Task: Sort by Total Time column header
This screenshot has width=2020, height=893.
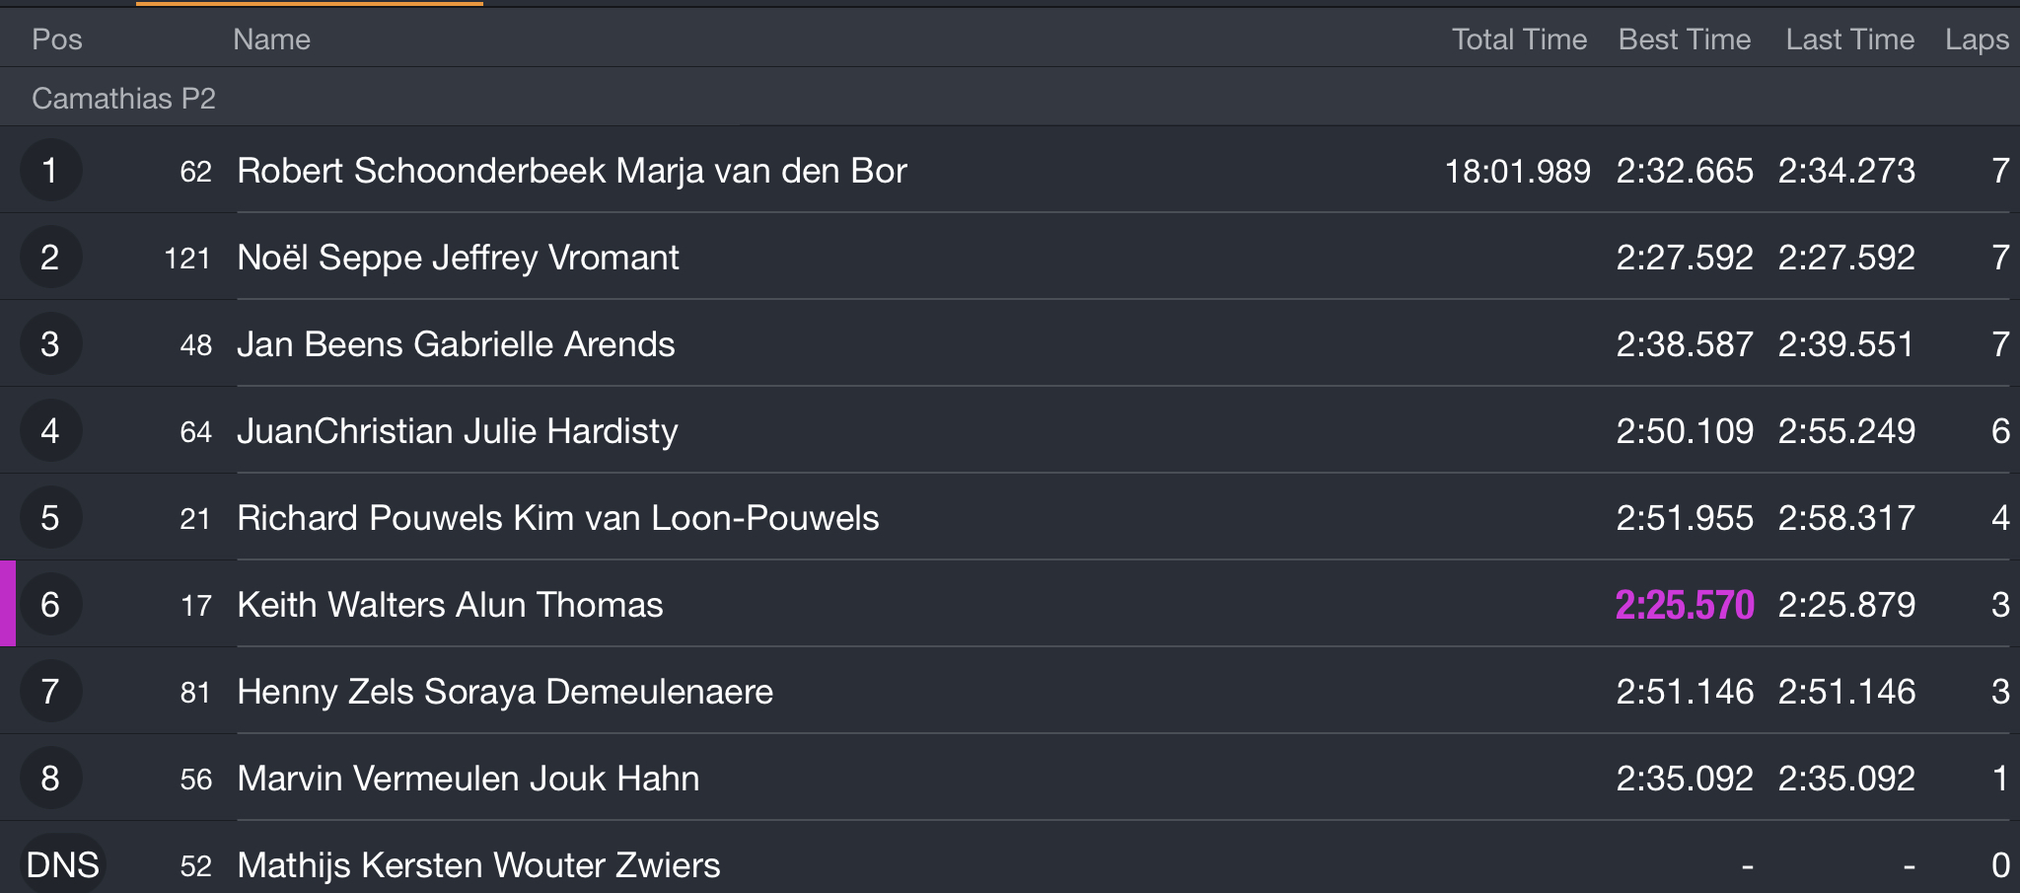Action: (1519, 39)
